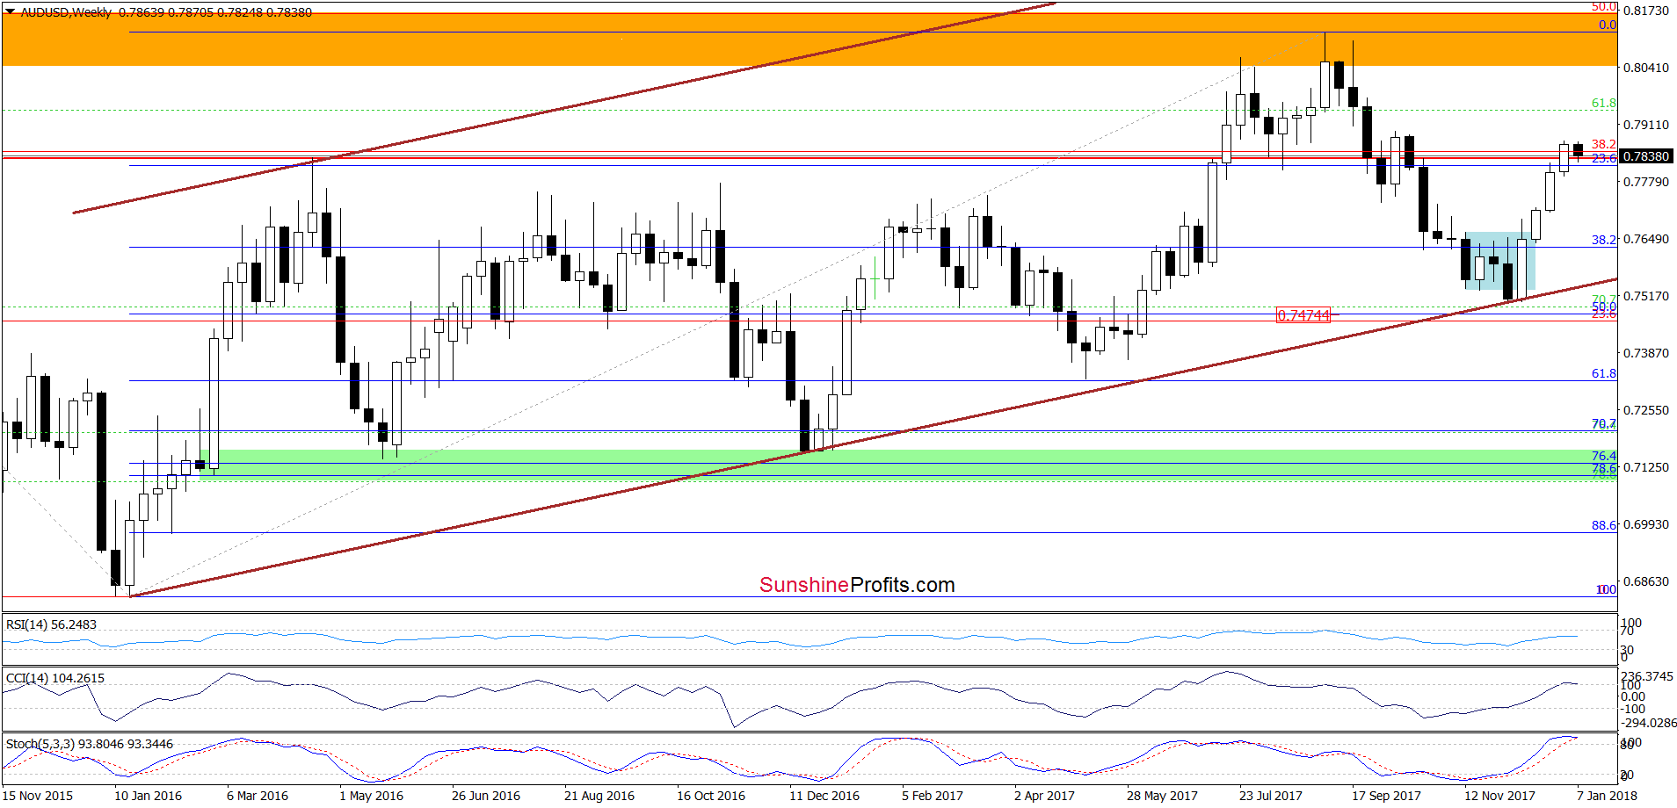The image size is (1677, 808).
Task: Click the red 38.2 Fibonacci level label
Action: click(1604, 144)
